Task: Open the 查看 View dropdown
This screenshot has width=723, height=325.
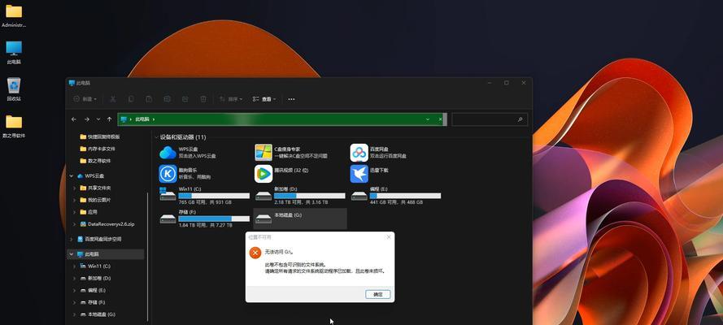Action: click(x=264, y=99)
